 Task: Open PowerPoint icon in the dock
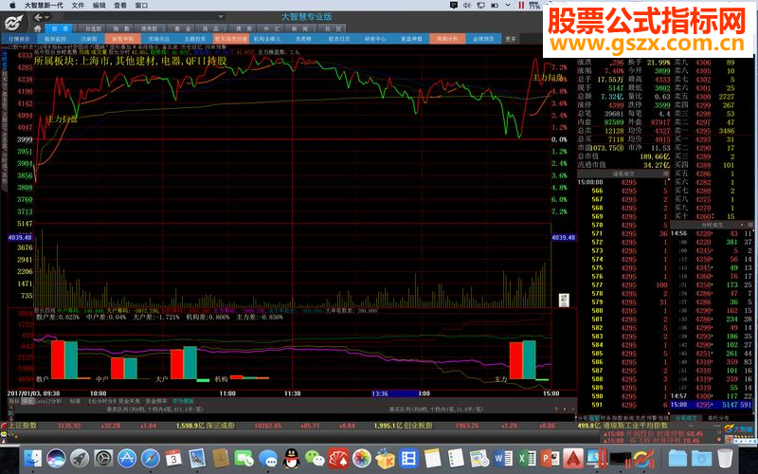550,458
